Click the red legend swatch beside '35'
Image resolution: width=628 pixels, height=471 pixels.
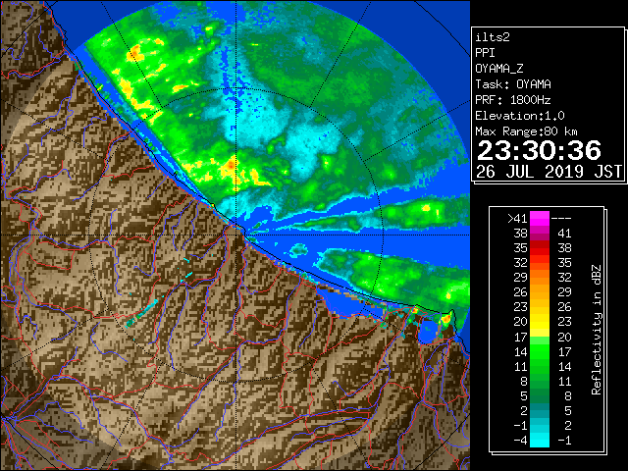click(540, 248)
